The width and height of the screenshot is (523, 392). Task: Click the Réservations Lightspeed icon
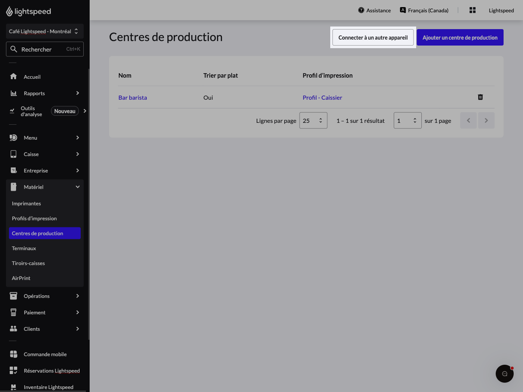point(13,371)
